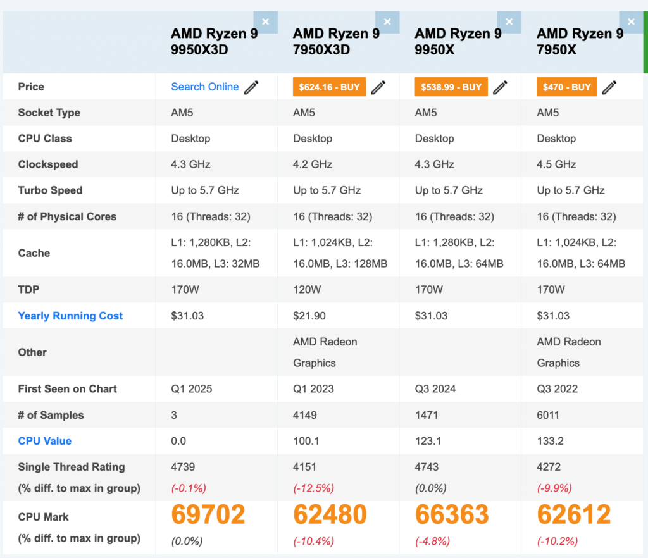The height and width of the screenshot is (558, 648).
Task: Click Q1 2023 first seen value
Action: (313, 388)
